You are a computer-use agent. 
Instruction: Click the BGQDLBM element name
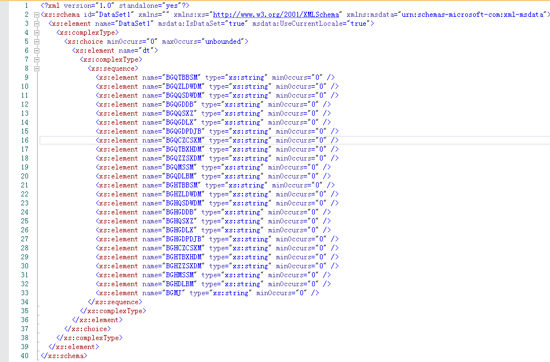[x=180, y=176]
